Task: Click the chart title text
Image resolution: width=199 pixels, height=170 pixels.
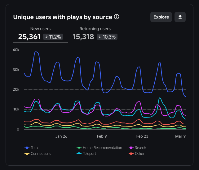Action: (63, 17)
